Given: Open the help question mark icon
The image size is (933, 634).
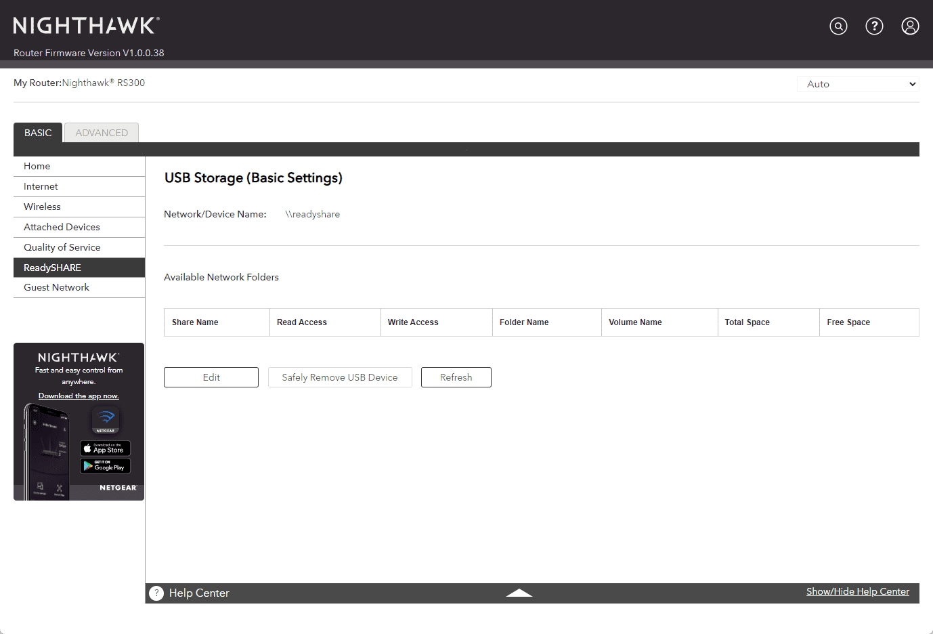Looking at the screenshot, I should tap(874, 26).
